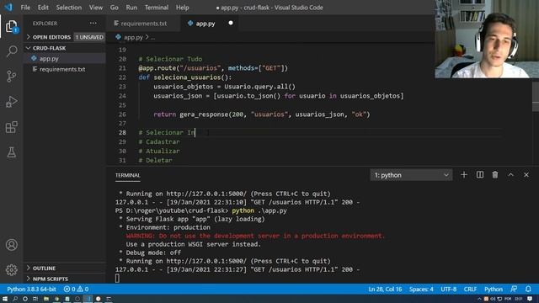The image size is (539, 303).
Task: Close the terminal panel
Action: point(526,175)
